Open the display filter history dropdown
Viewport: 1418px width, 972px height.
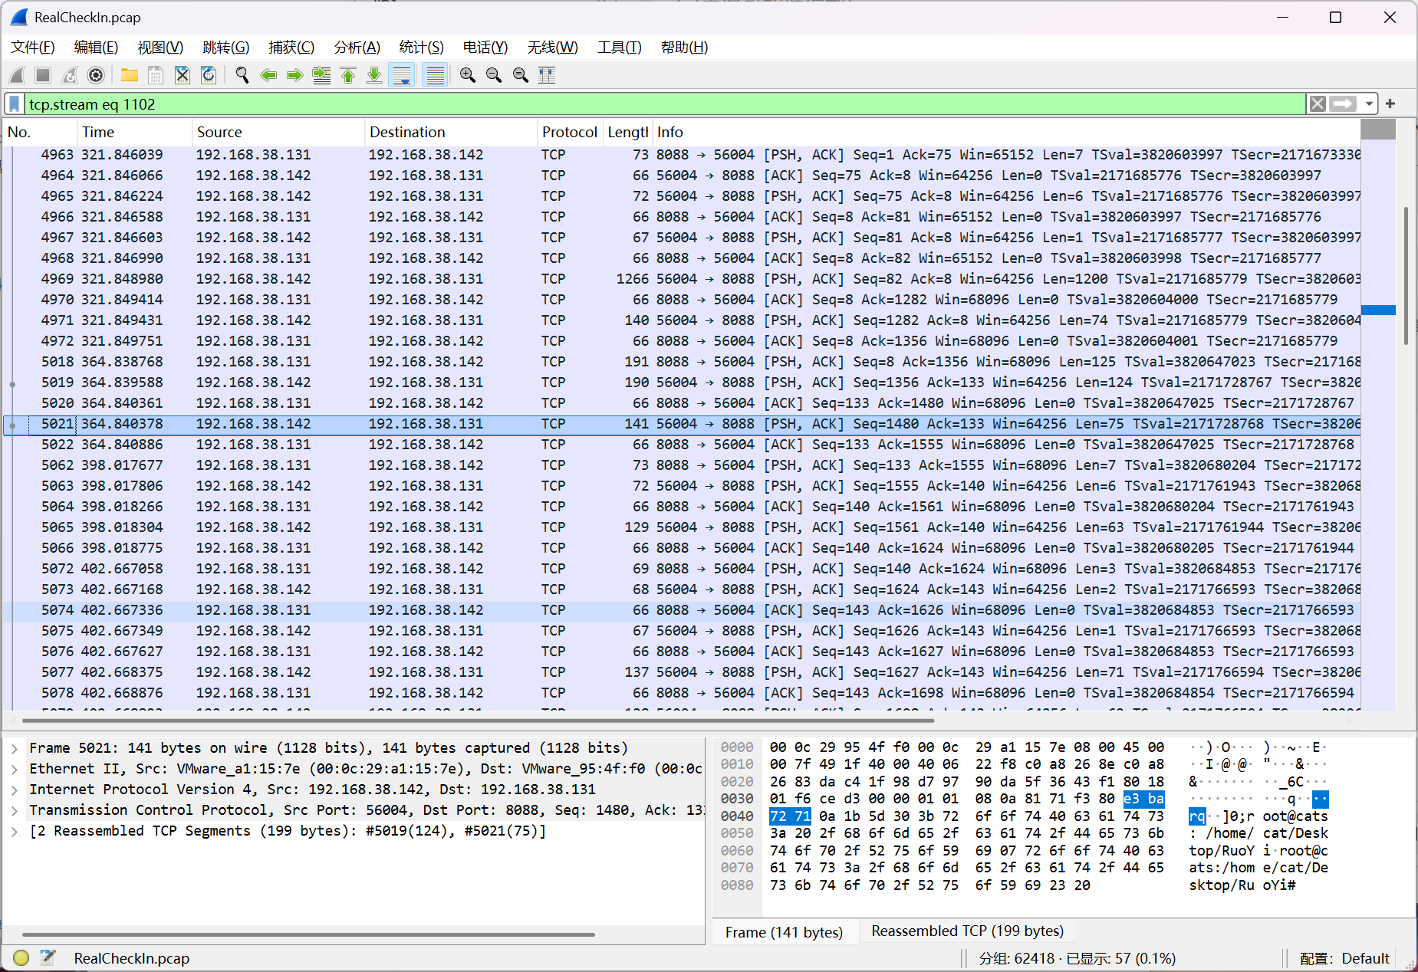(x=1369, y=103)
